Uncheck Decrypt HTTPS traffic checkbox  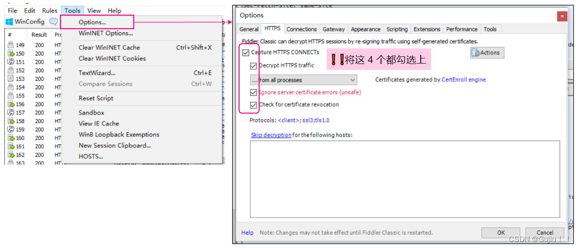[x=254, y=66]
